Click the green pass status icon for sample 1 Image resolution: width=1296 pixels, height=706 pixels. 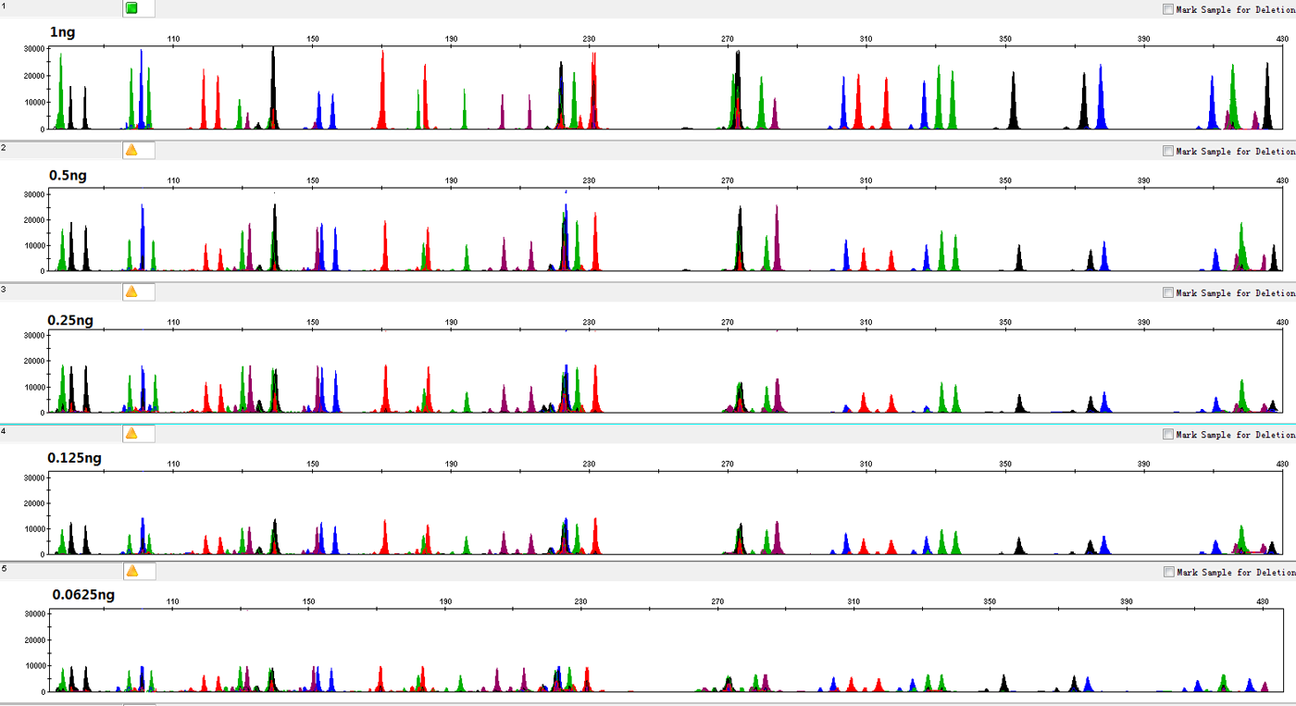coord(131,8)
